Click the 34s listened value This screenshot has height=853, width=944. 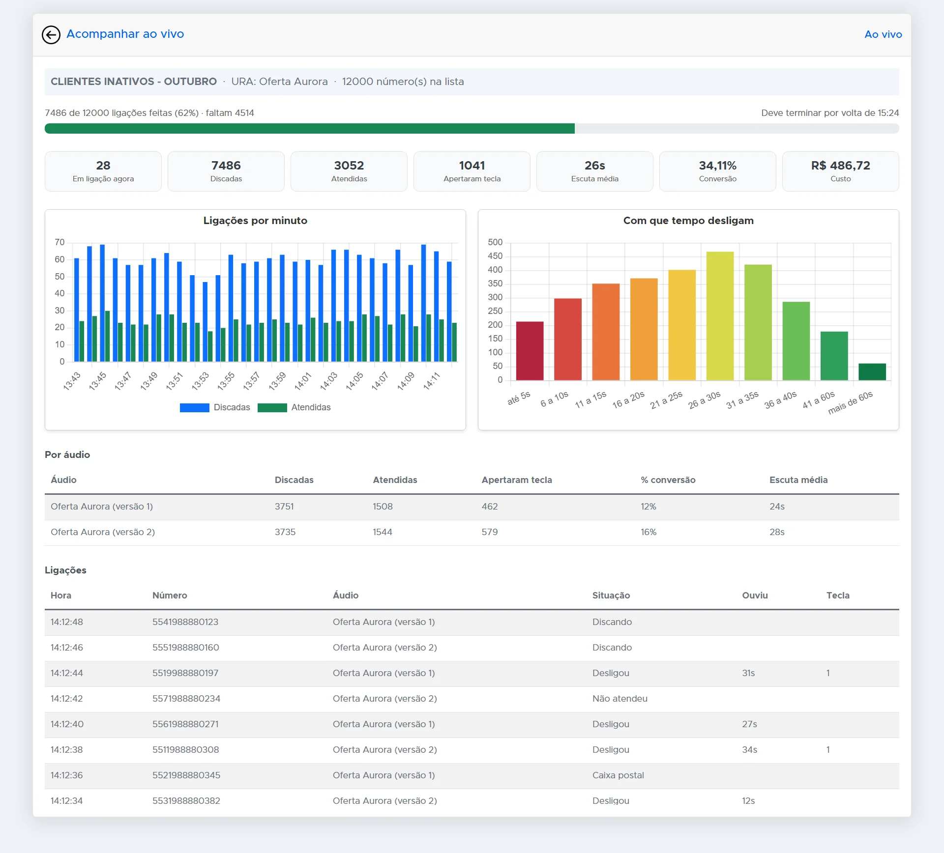(x=749, y=750)
